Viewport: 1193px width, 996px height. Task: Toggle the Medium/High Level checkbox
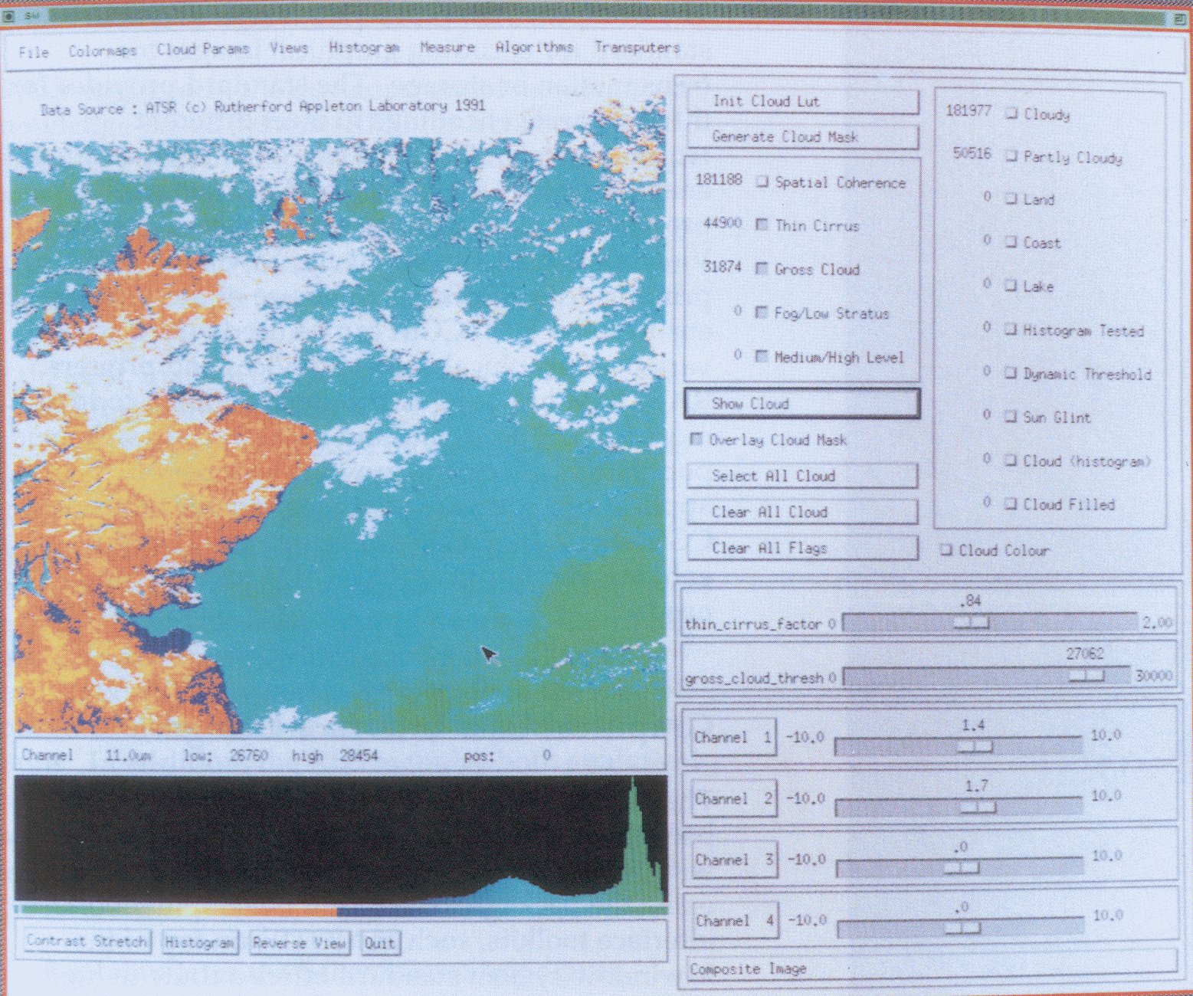(761, 356)
